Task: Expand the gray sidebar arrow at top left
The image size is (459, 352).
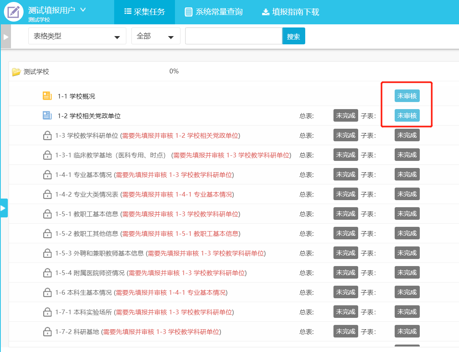Action: coord(5,36)
